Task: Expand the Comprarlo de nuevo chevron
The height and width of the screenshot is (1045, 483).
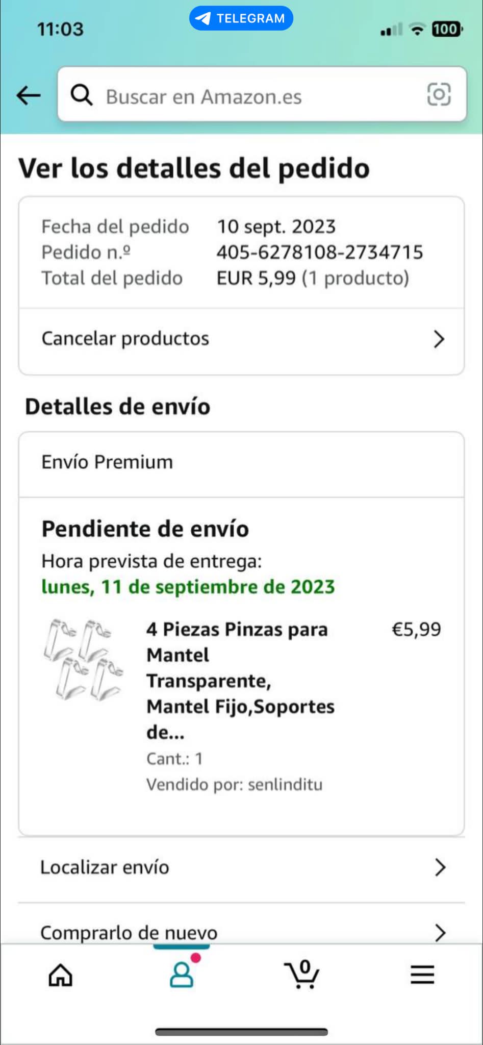Action: pyautogui.click(x=440, y=932)
